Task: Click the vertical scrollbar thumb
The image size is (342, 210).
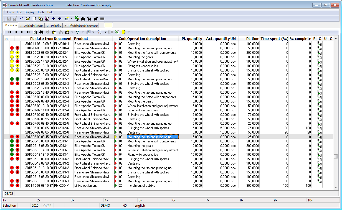Action: click(x=336, y=156)
